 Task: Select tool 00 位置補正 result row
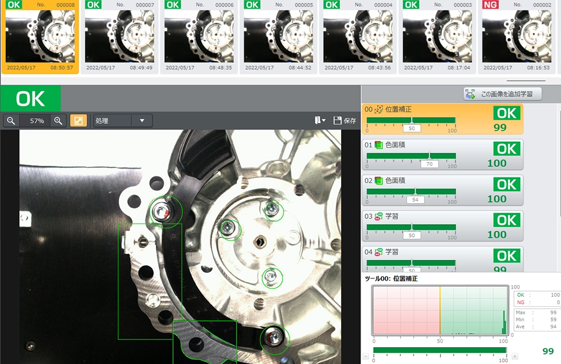pos(443,119)
